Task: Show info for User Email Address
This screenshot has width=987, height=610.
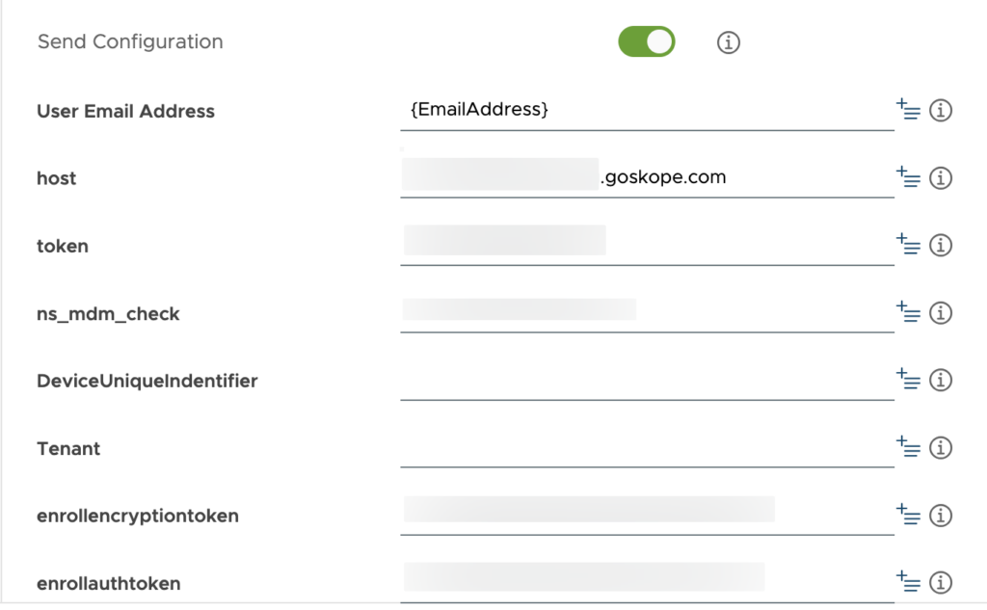Action: (x=942, y=110)
